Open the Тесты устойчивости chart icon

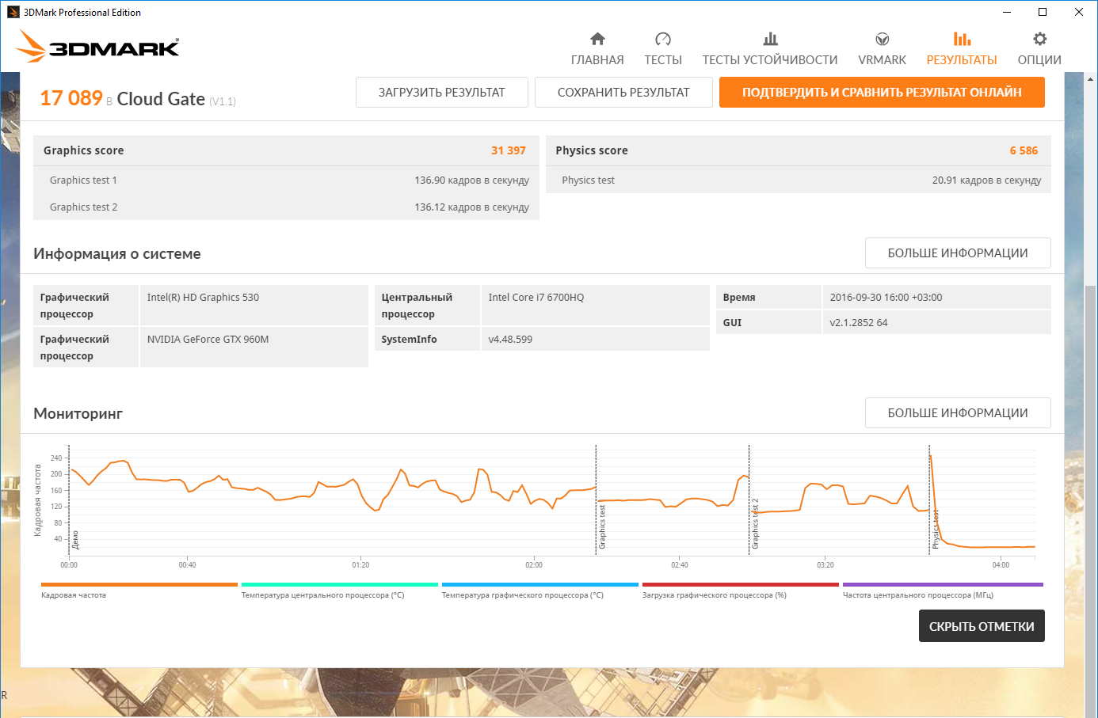(770, 39)
